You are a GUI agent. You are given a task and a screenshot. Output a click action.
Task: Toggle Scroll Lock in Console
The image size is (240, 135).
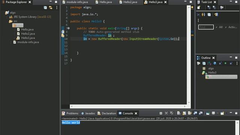pyautogui.click(x=184, y=113)
